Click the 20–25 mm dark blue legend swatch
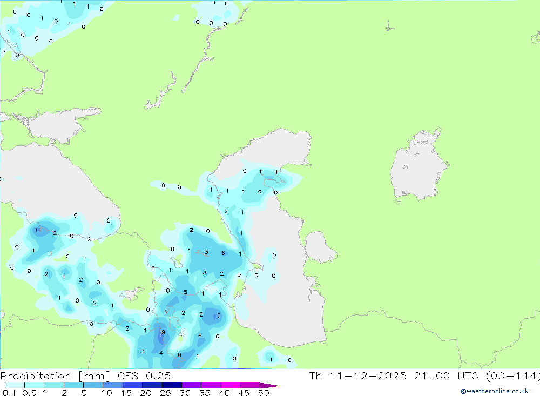Screen dimensions: 540x396 coord(152,385)
